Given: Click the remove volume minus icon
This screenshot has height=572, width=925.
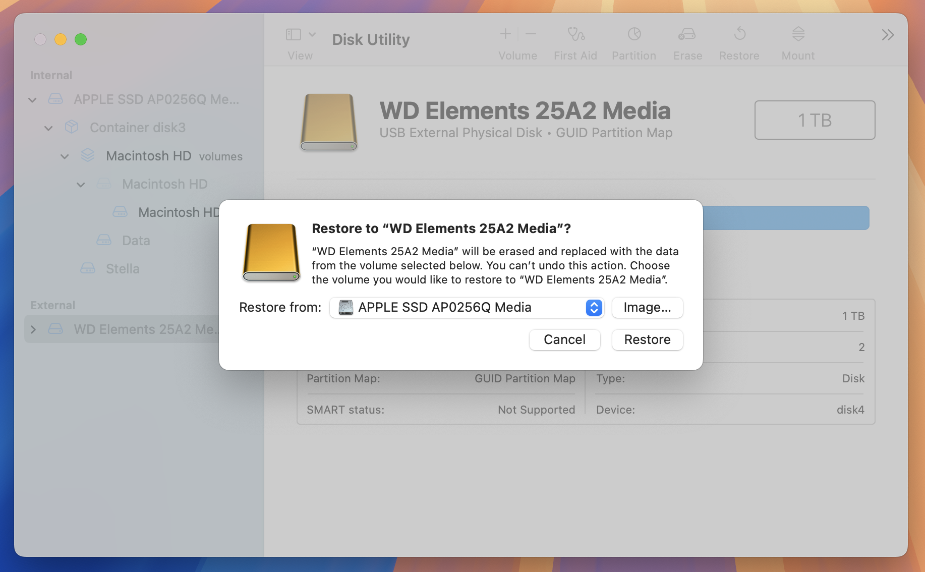Looking at the screenshot, I should pyautogui.click(x=531, y=34).
